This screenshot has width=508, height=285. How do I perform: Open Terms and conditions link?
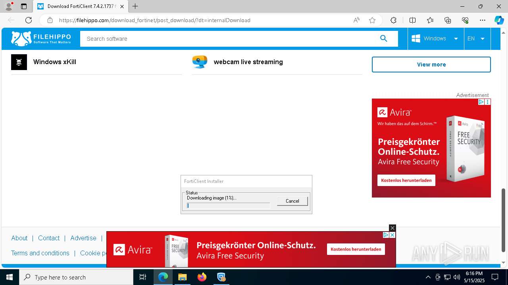(40, 253)
